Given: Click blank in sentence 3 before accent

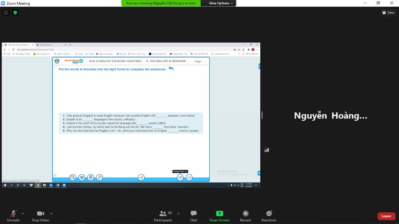Looking at the screenshot, I should 142,123.
